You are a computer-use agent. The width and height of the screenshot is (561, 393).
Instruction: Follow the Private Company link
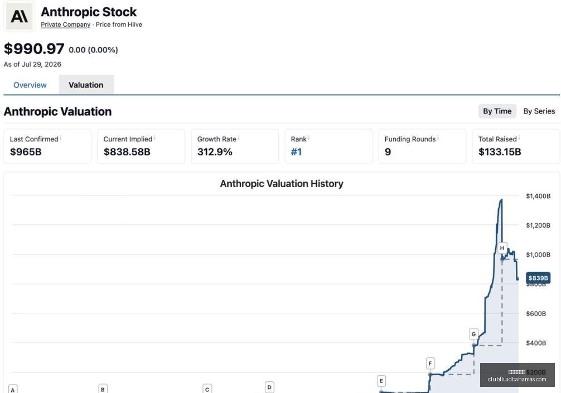point(65,24)
